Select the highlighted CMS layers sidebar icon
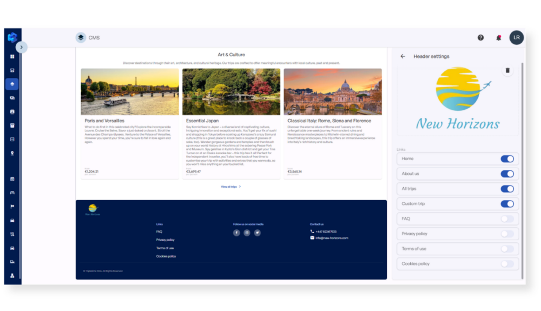Viewport: 541px width, 311px height. click(12, 84)
